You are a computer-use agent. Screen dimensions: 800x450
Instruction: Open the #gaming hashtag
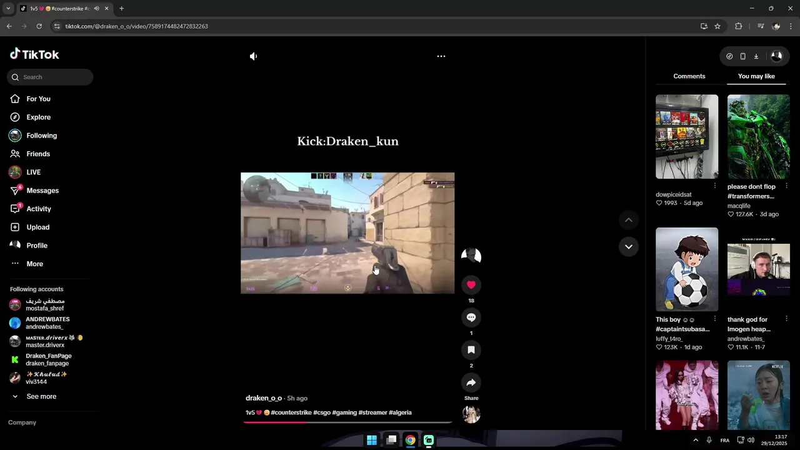pos(344,412)
